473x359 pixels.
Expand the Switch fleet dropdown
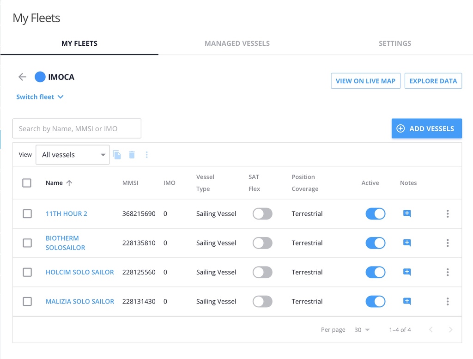[x=40, y=97]
